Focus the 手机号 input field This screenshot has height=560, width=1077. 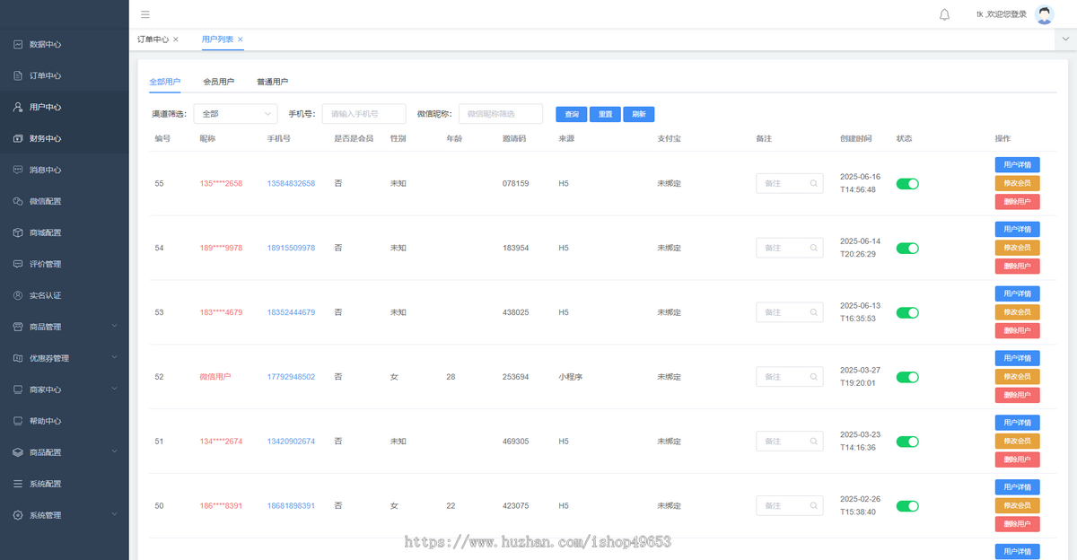pos(363,114)
